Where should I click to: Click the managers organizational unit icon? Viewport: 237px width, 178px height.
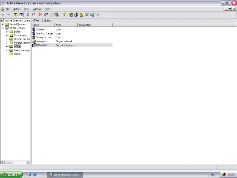coord(34,41)
